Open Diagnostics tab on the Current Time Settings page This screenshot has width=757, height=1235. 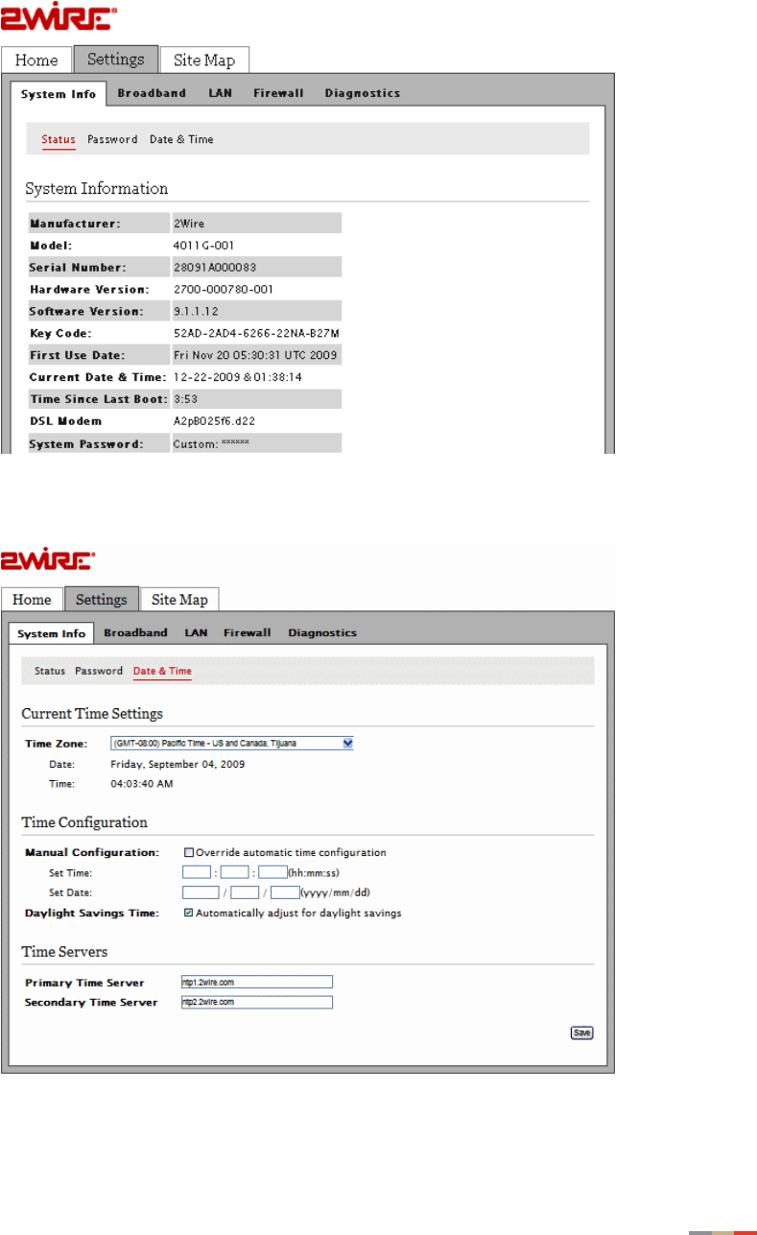(x=322, y=633)
